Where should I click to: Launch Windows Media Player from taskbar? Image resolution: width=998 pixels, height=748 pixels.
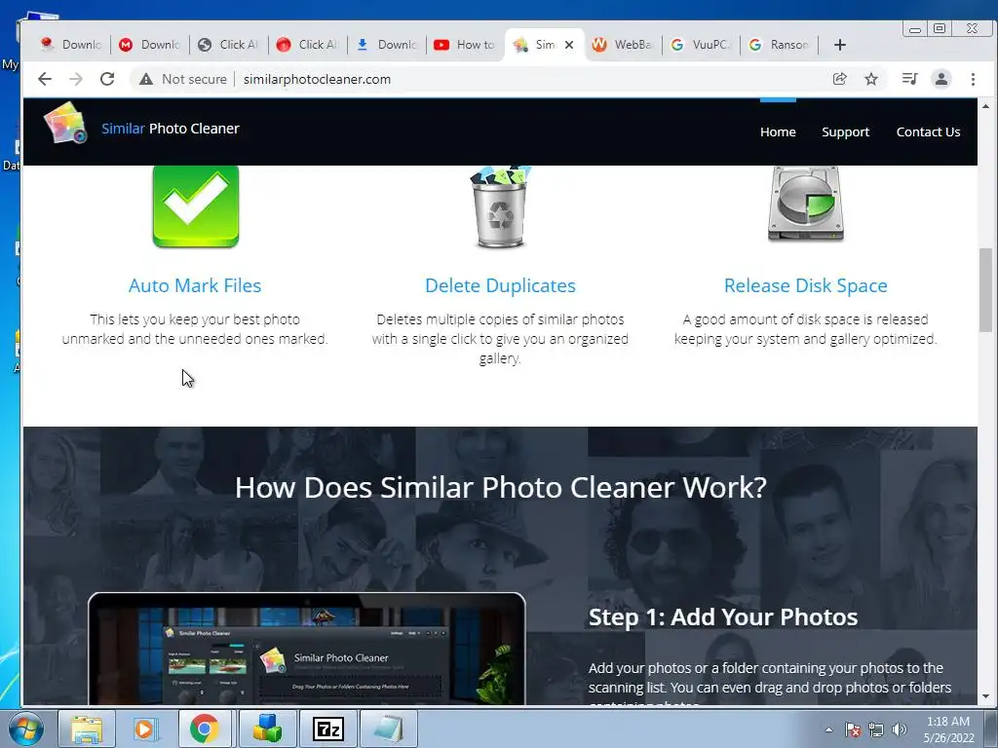click(144, 729)
